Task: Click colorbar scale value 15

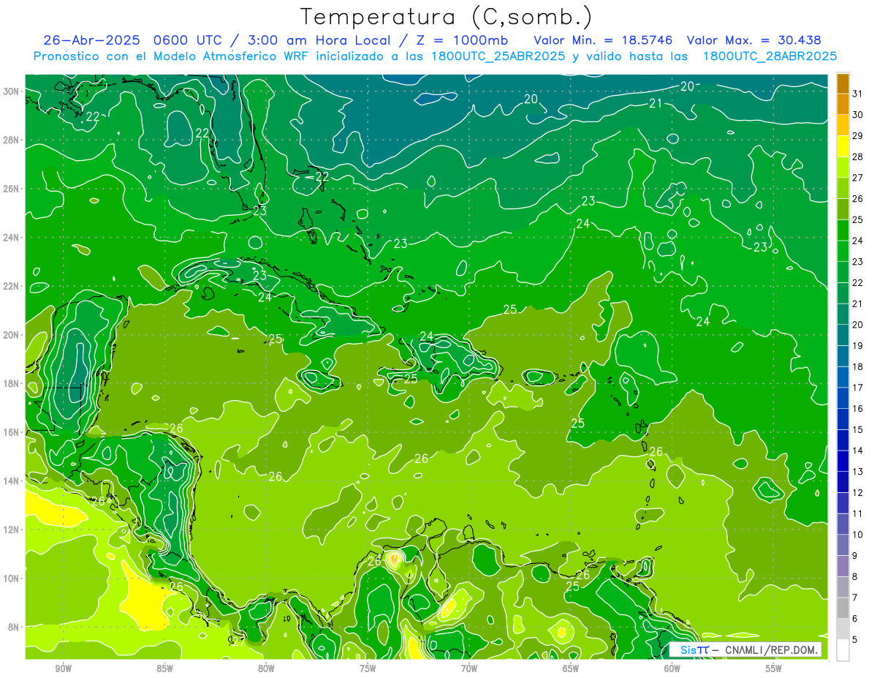Action: (x=857, y=430)
